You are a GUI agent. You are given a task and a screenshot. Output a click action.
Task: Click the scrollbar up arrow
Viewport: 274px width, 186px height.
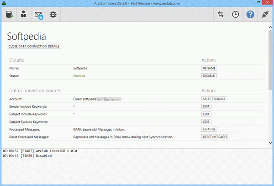coord(270,27)
